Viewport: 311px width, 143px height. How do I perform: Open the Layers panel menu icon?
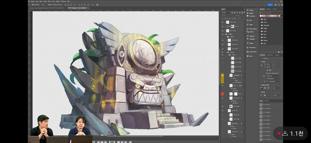244,9
